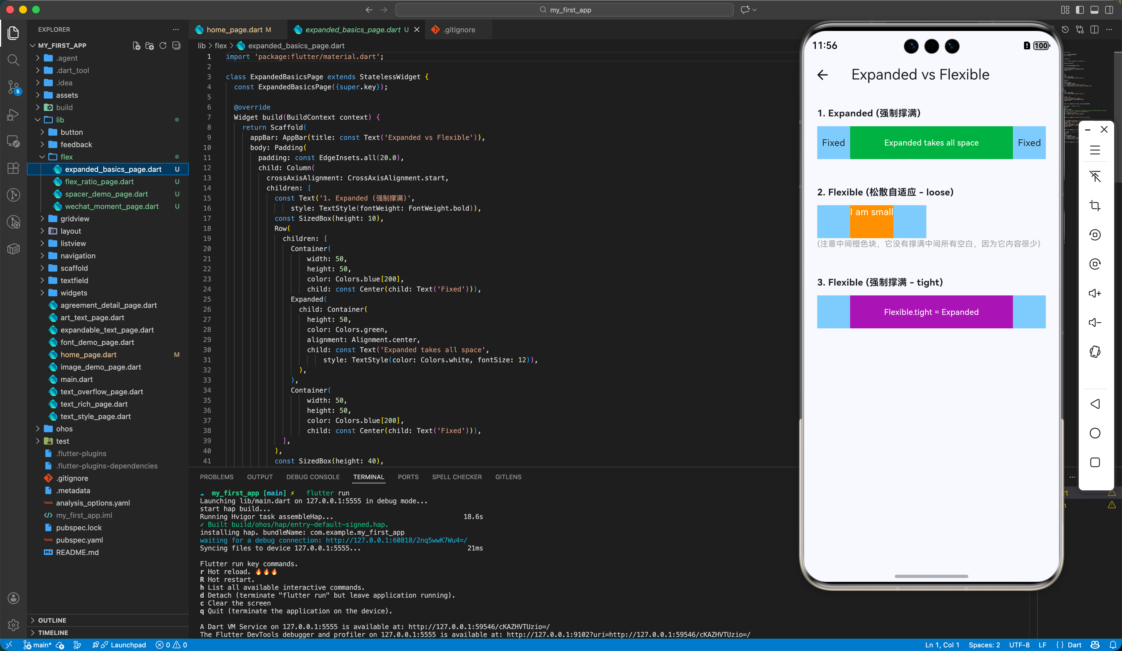Refresh the Explorer file tree
This screenshot has width=1122, height=651.
[163, 45]
